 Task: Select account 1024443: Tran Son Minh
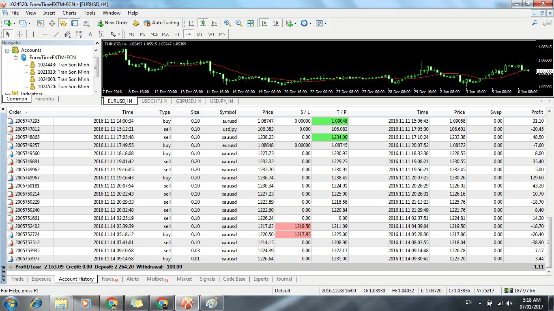tap(63, 65)
